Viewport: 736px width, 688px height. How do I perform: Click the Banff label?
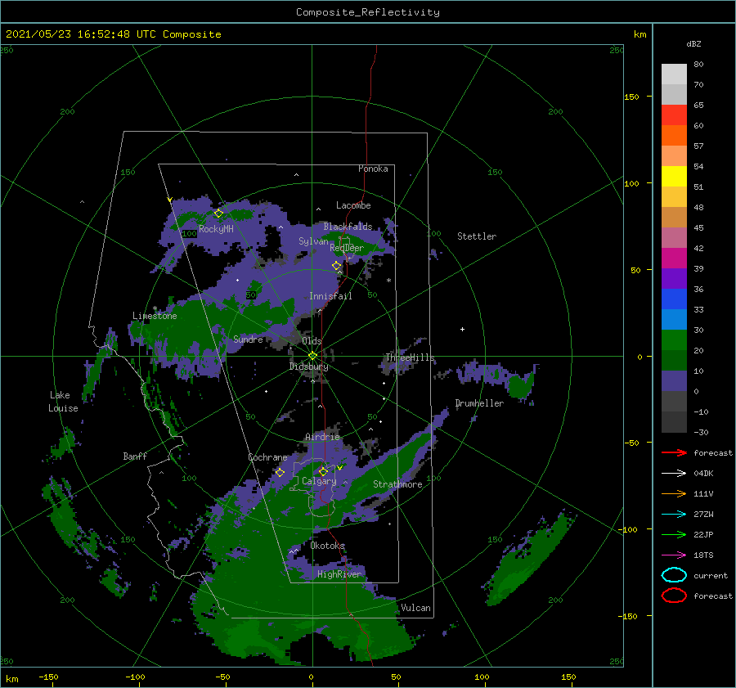[x=135, y=456]
